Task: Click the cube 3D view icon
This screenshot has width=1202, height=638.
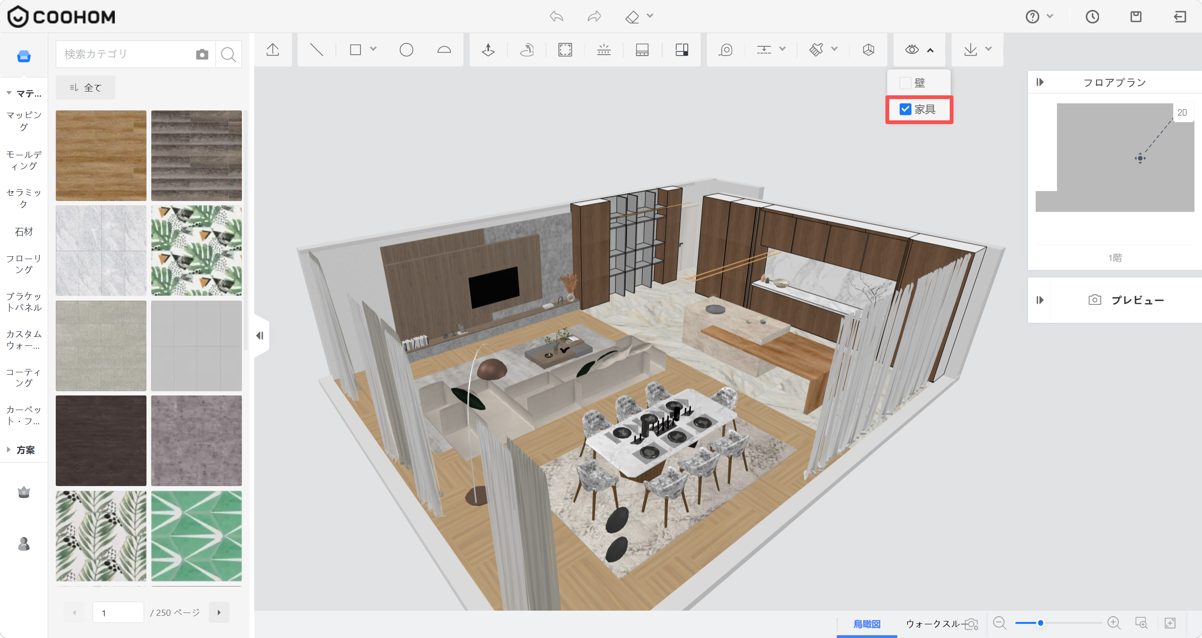Action: point(868,50)
